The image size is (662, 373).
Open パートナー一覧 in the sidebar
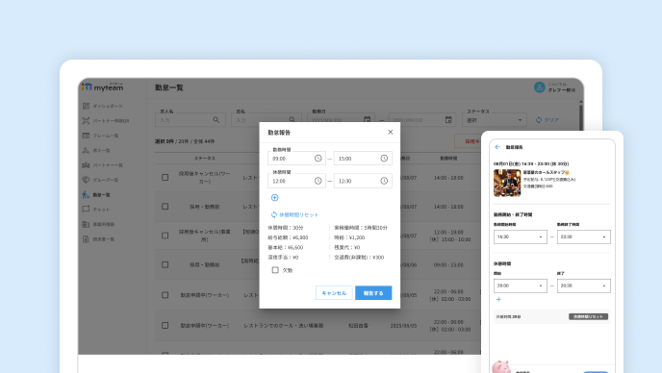pyautogui.click(x=103, y=165)
